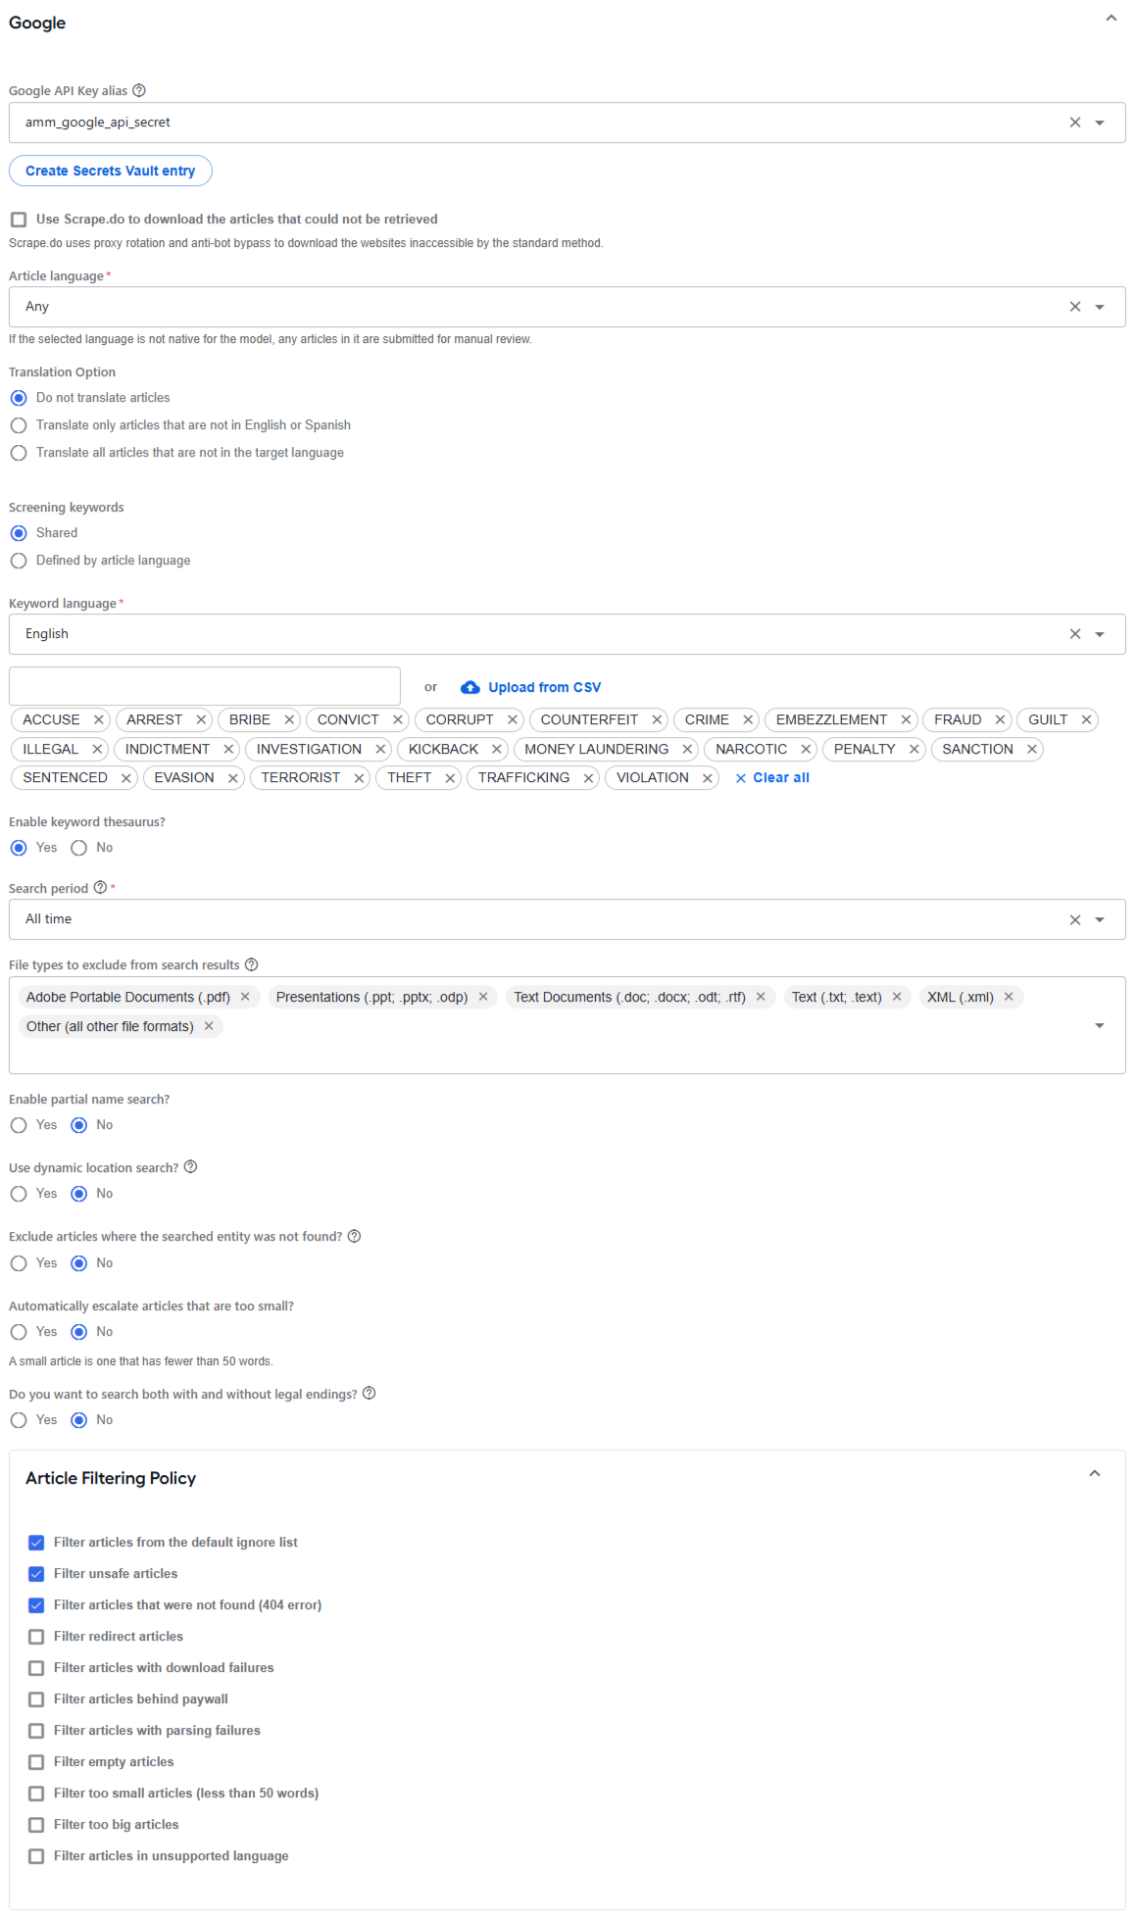Open Google API Key alias help icon
The height and width of the screenshot is (1918, 1138).
139,90
